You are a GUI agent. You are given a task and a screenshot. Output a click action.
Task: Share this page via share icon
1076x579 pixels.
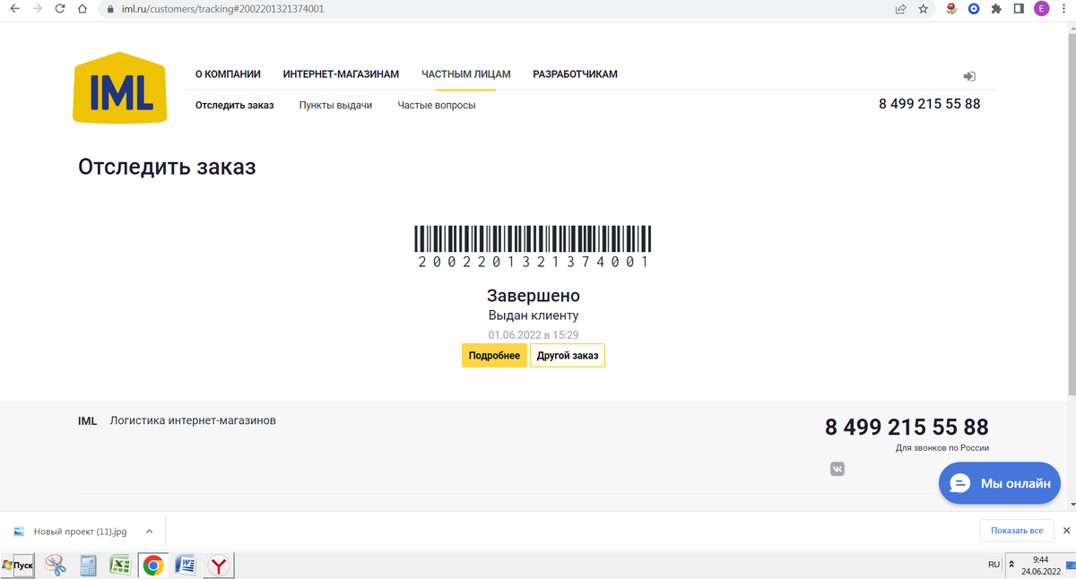[900, 9]
